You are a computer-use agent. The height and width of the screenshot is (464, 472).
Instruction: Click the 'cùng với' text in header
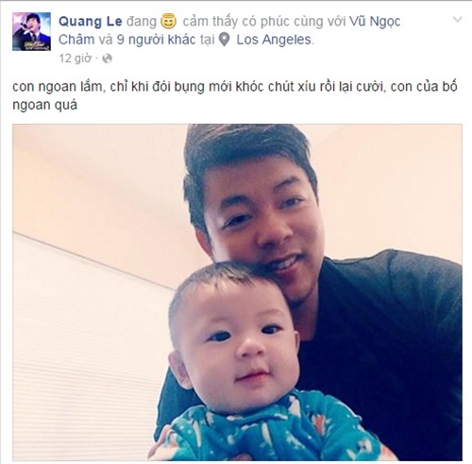pos(319,22)
